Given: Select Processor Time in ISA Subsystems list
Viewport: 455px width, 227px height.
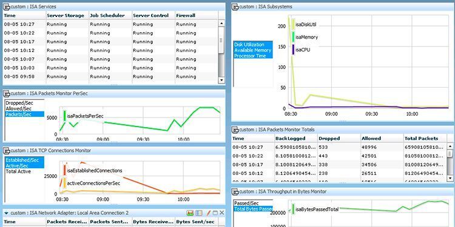Looking at the screenshot, I should point(253,56).
